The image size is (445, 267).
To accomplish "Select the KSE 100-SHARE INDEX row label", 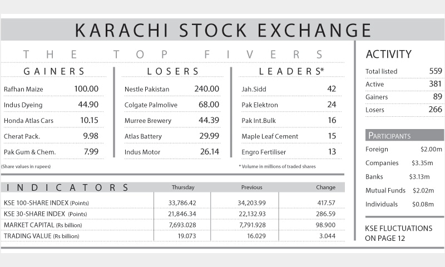I will 46,203.
